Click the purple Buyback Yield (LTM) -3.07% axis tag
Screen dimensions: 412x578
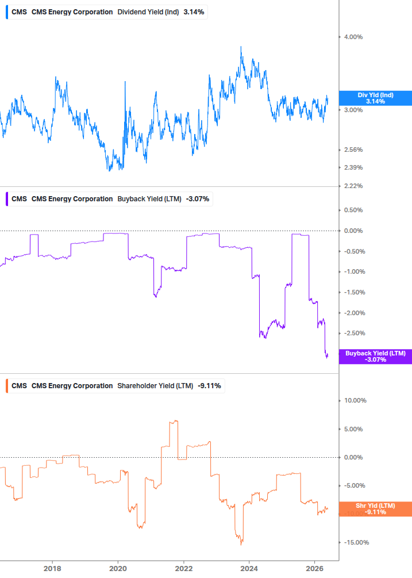click(x=375, y=357)
